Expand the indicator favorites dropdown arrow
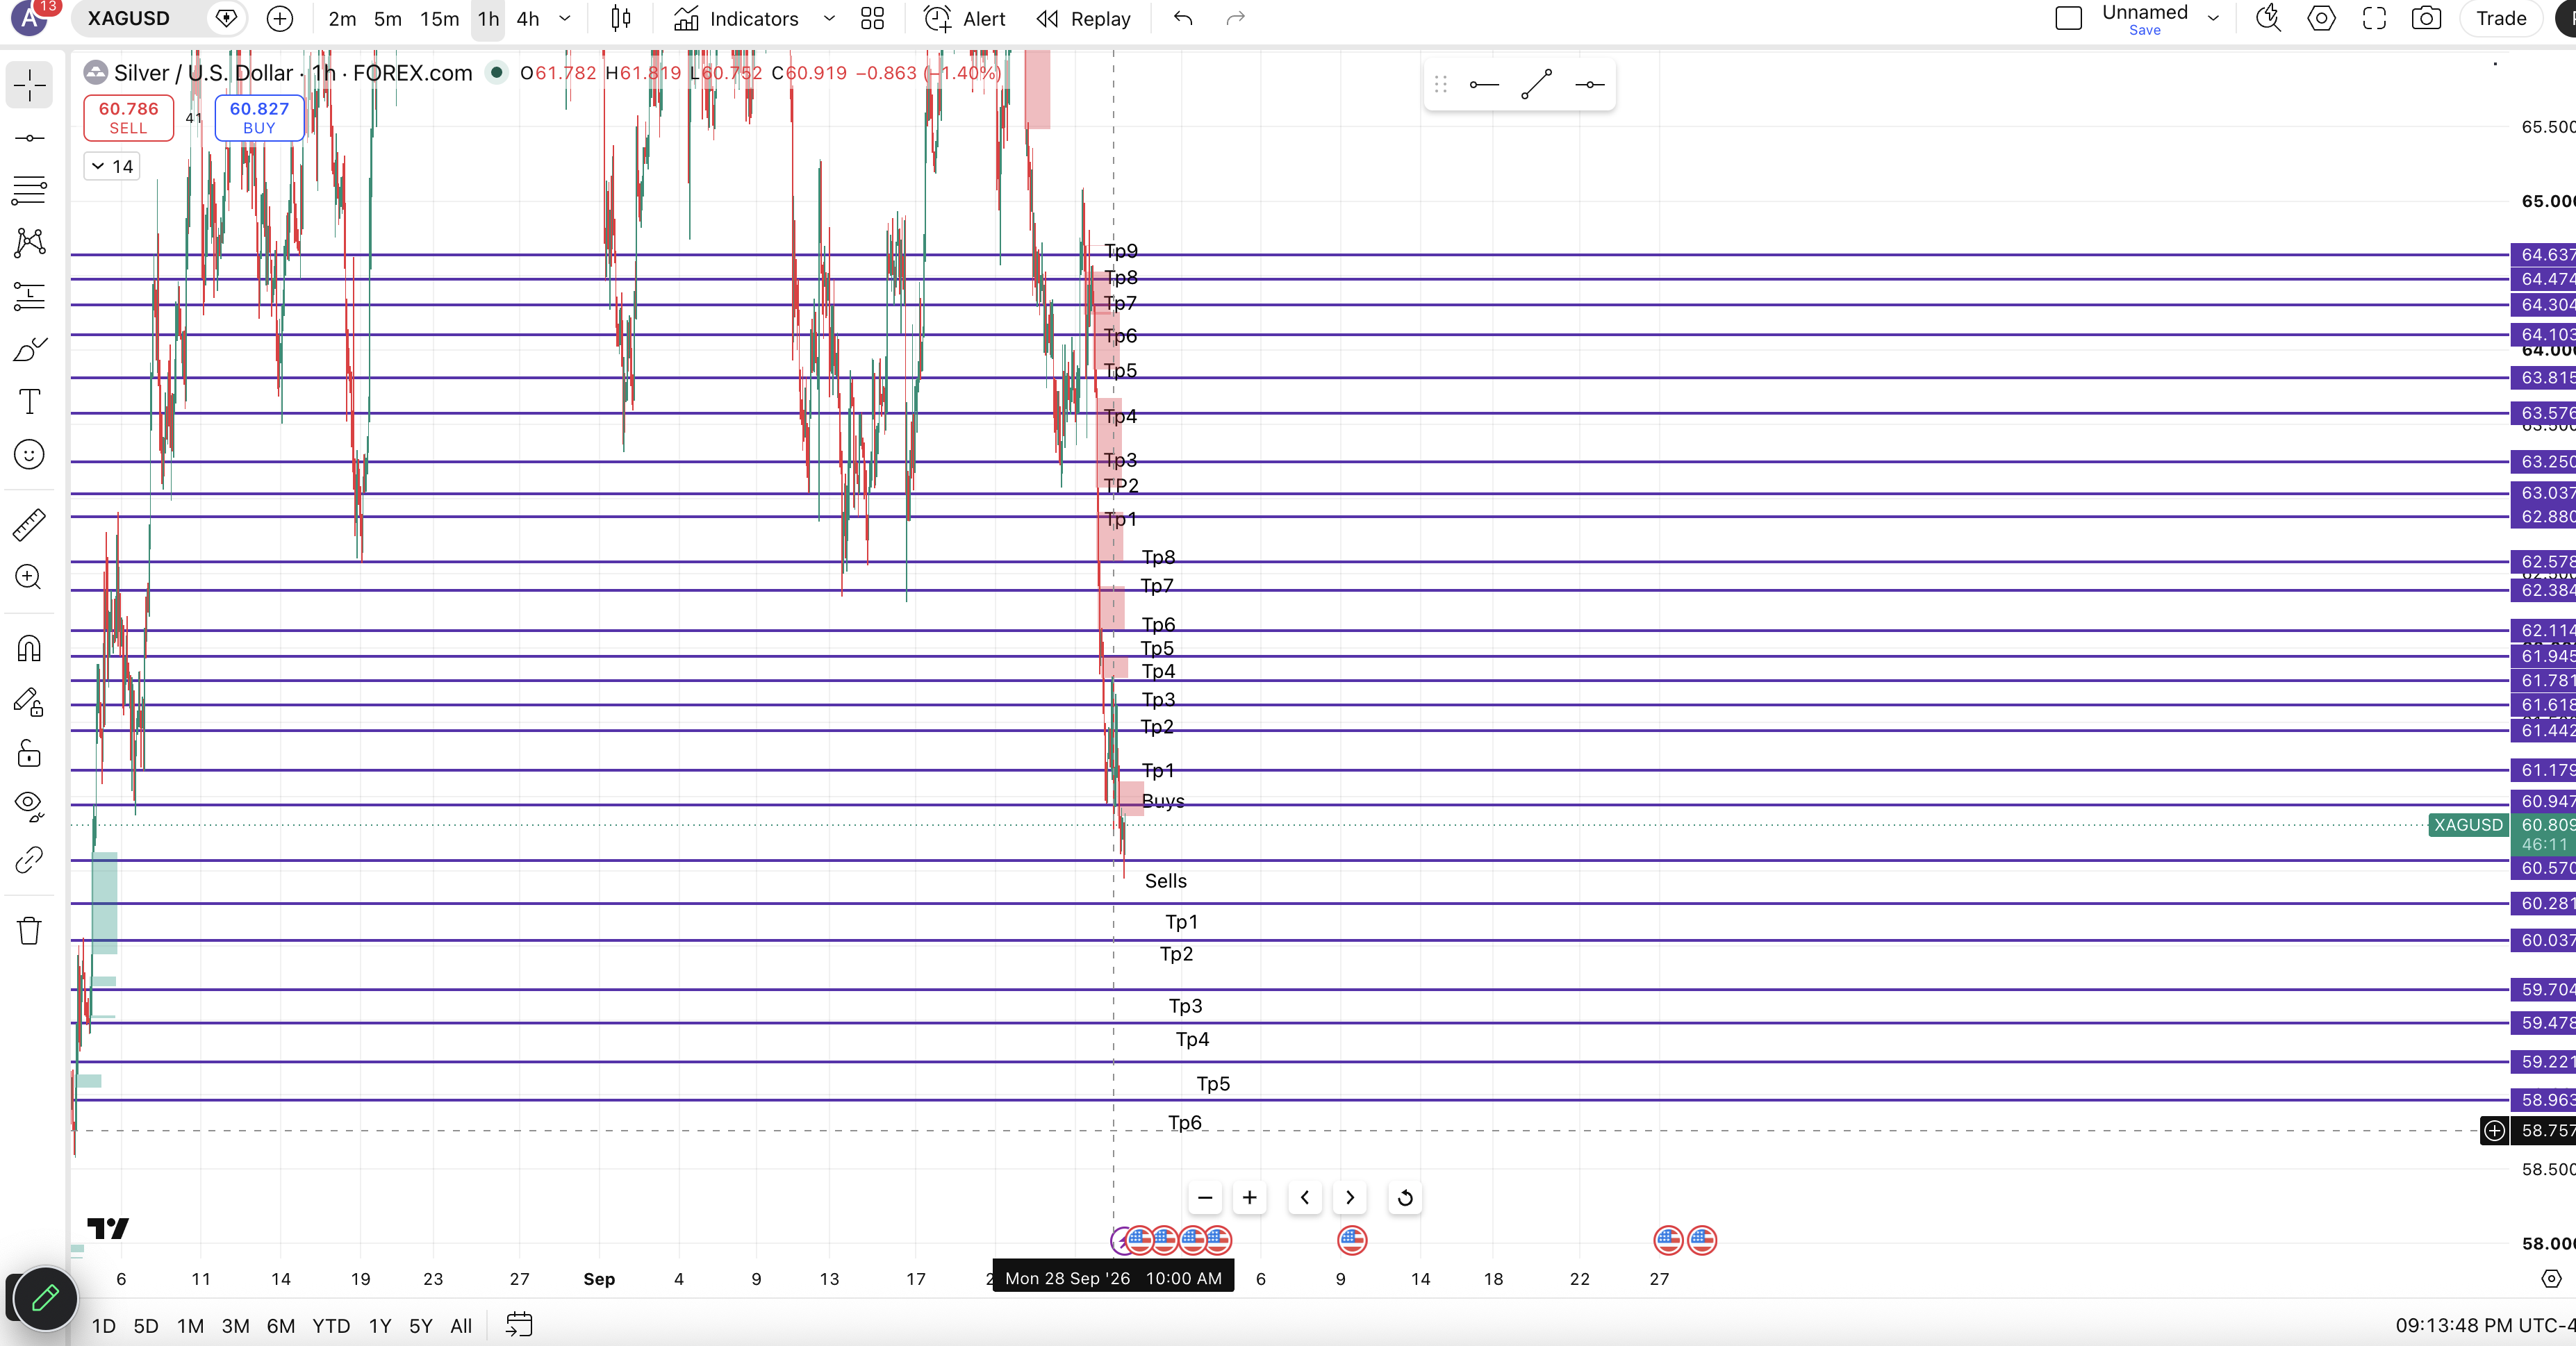Viewport: 2576px width, 1346px height. pyautogui.click(x=829, y=18)
